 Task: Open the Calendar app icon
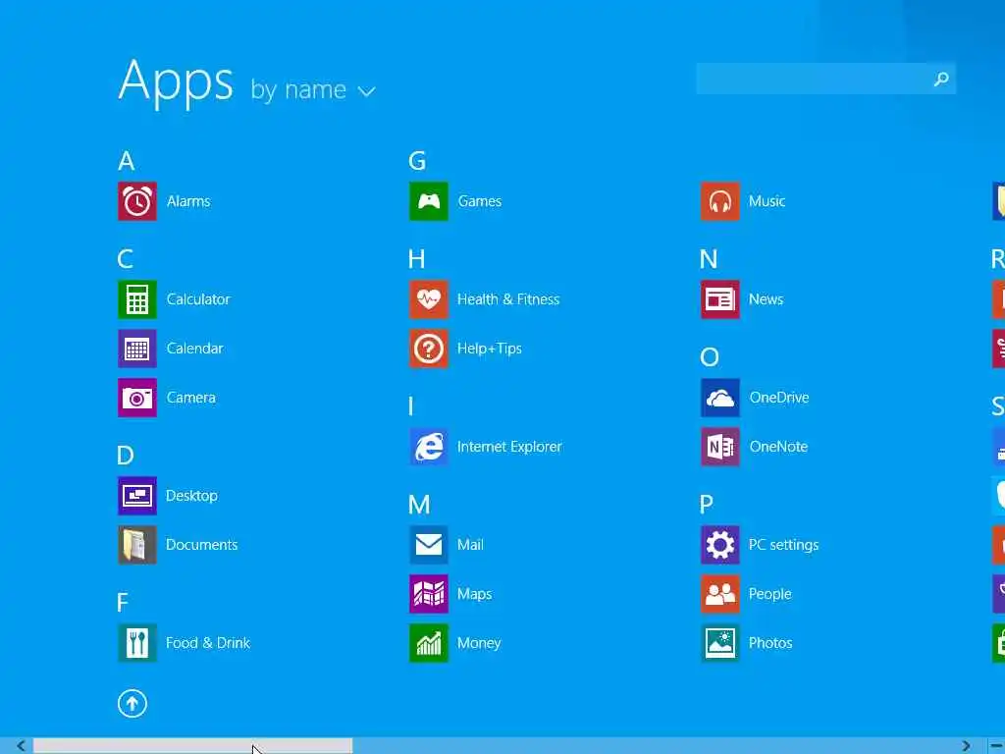[x=137, y=349]
